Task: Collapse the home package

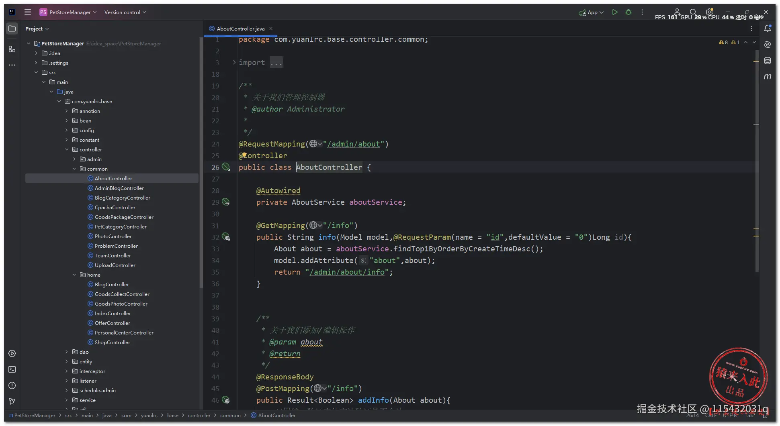Action: coord(74,275)
